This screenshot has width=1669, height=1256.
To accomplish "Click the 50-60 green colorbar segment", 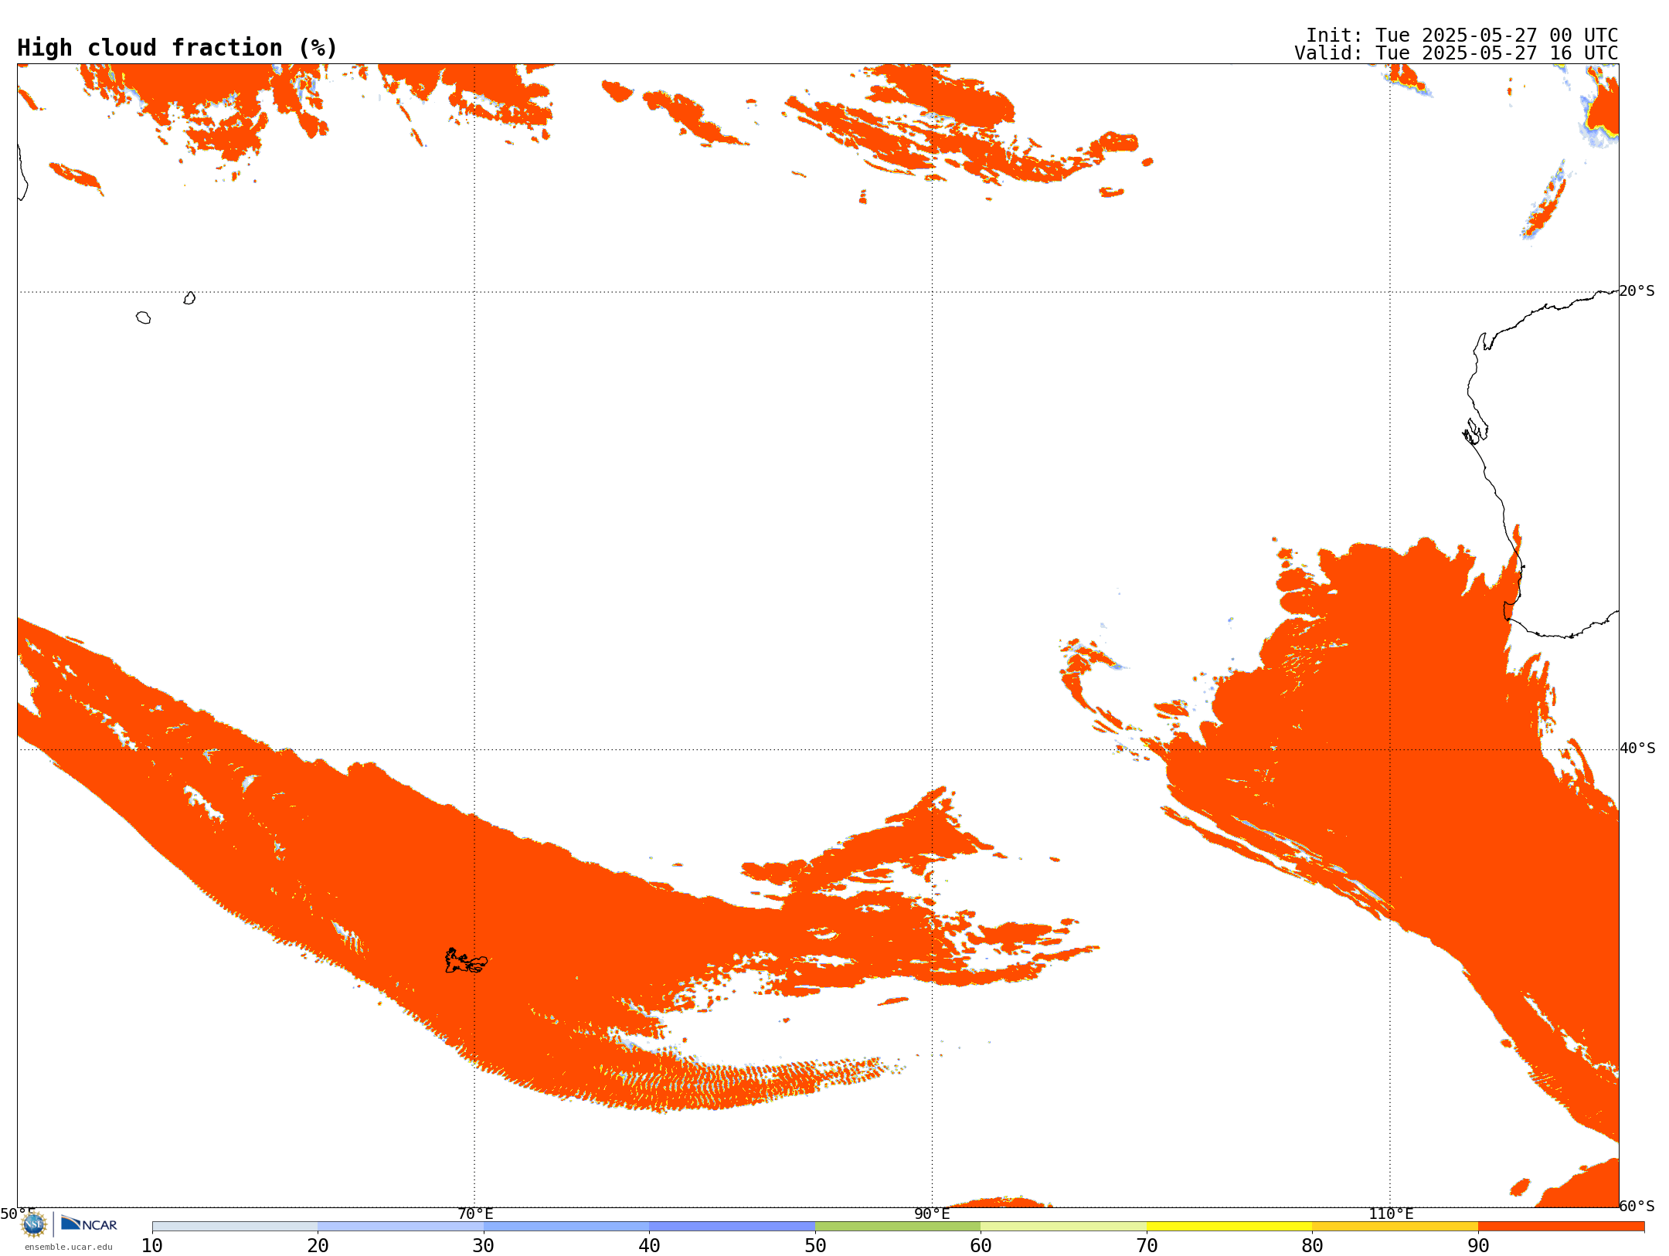I will click(x=898, y=1227).
